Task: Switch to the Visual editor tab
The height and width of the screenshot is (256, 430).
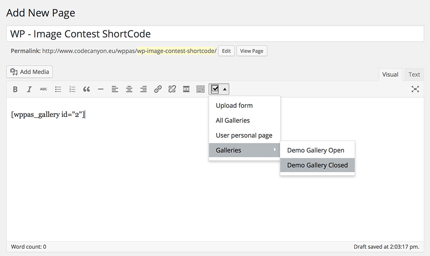Action: tap(390, 74)
